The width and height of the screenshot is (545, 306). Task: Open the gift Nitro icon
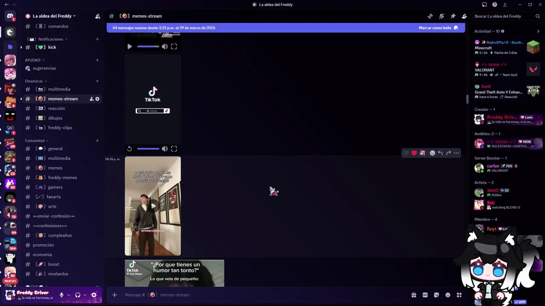[413, 295]
